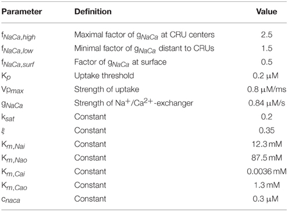Click the Uptake threshold definition
This screenshot has height=211, width=288.
(x=104, y=76)
